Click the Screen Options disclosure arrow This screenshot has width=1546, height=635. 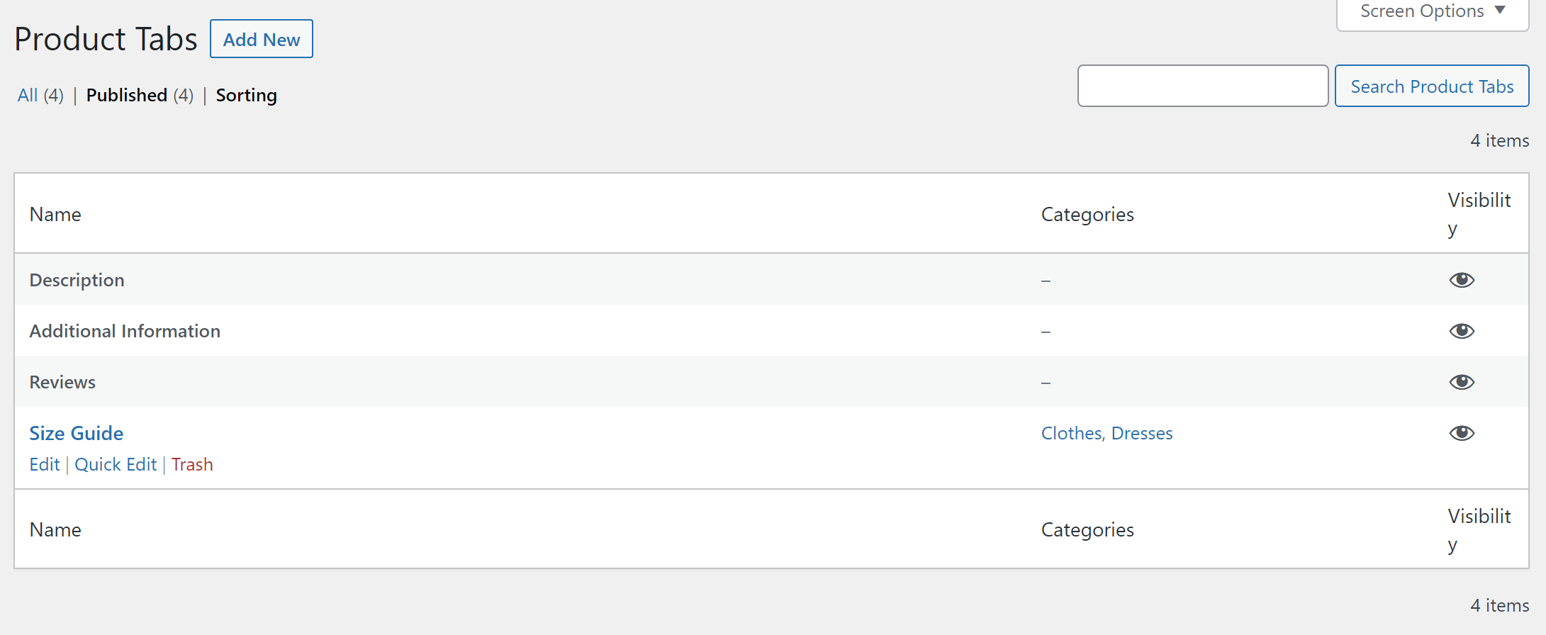click(x=1498, y=10)
